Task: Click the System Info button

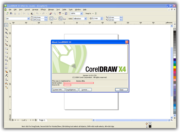Action: [x=58, y=90]
